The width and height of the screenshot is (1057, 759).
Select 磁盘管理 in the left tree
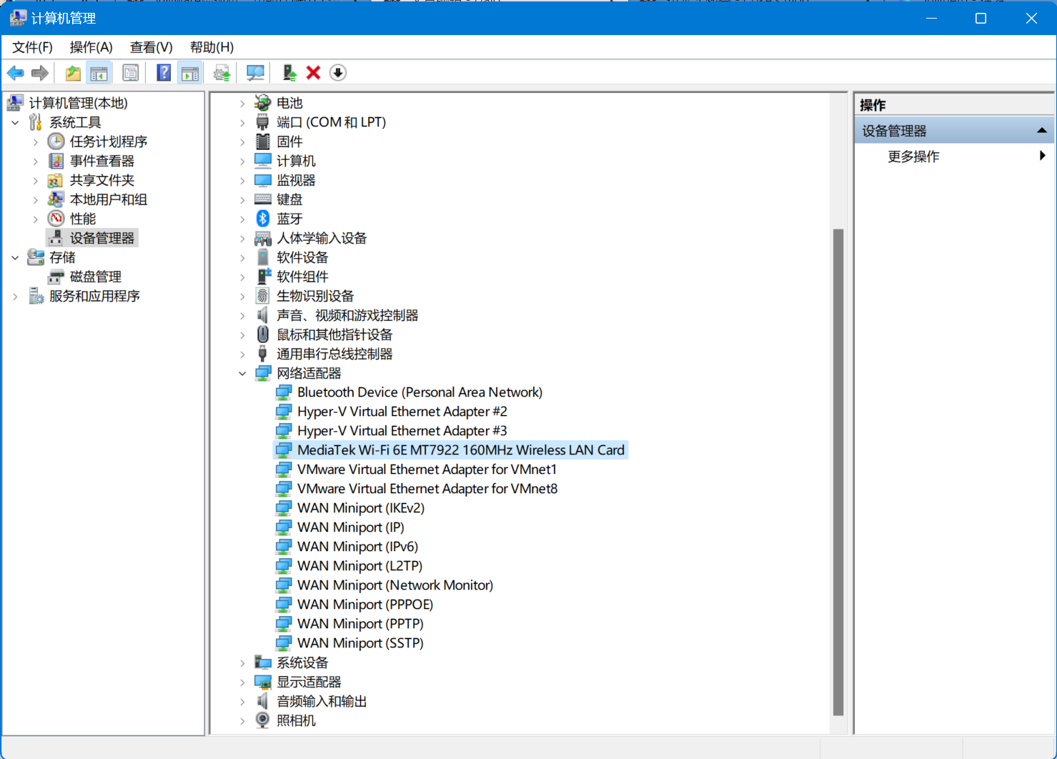pyautogui.click(x=95, y=277)
